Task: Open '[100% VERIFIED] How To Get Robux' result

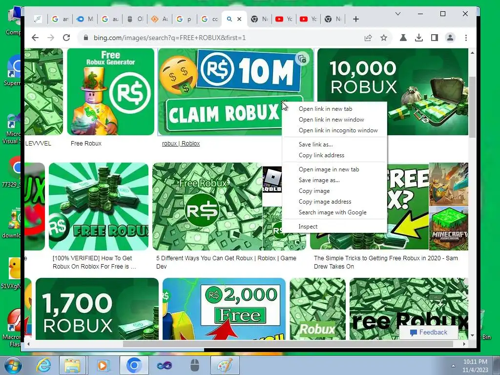Action: click(94, 262)
